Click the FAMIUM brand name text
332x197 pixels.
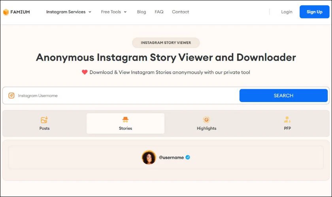pos(20,12)
